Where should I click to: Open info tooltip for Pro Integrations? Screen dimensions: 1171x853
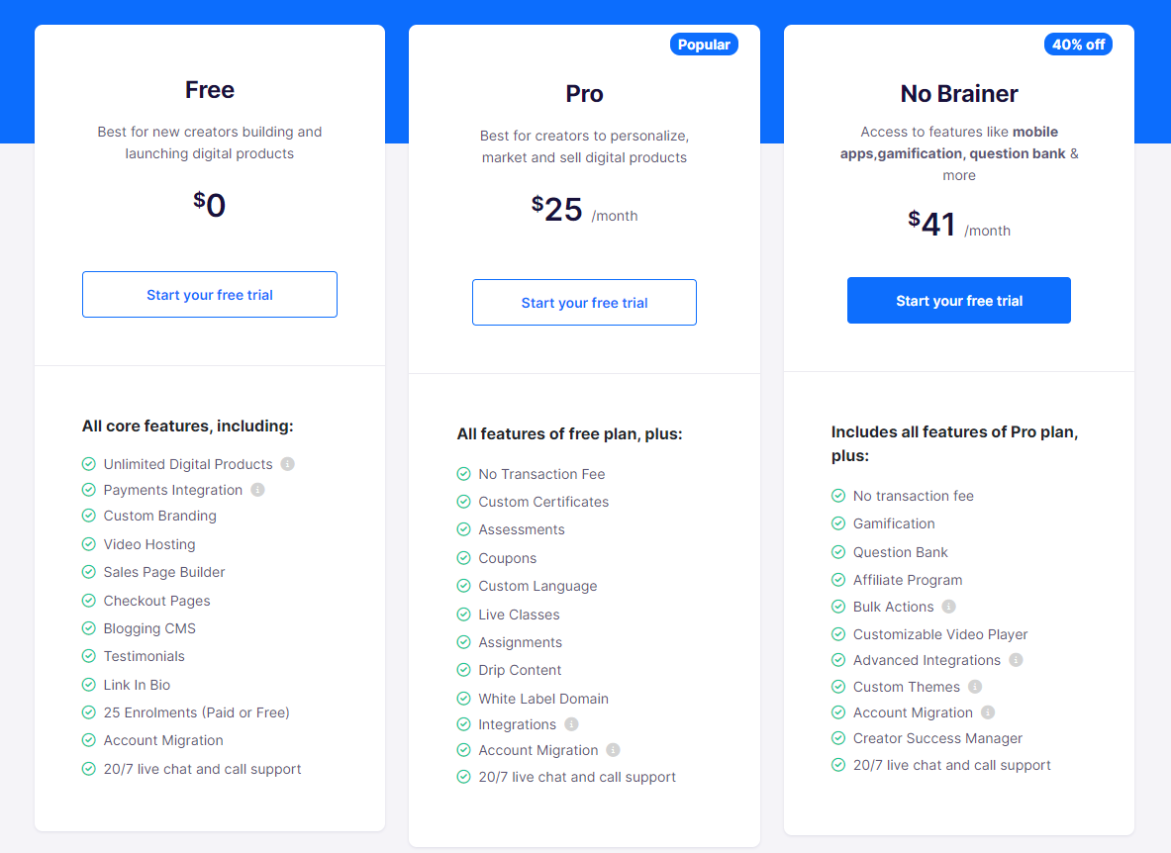click(x=571, y=724)
